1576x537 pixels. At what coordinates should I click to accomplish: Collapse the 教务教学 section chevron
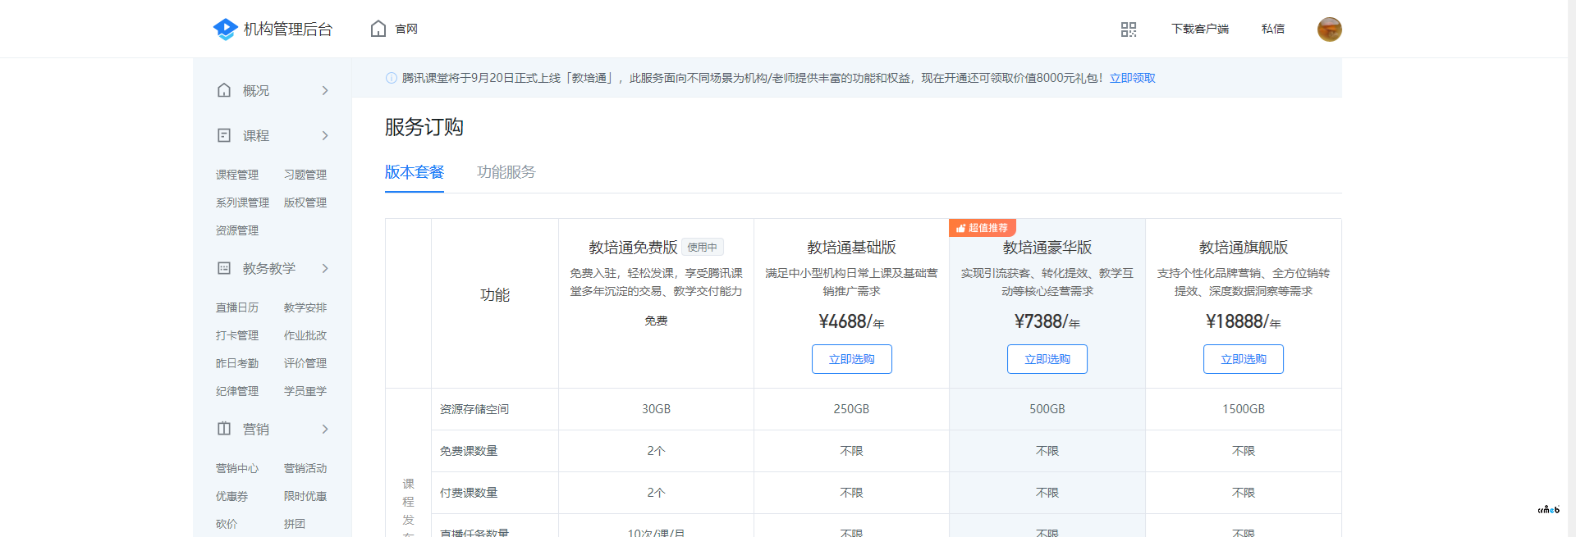325,268
